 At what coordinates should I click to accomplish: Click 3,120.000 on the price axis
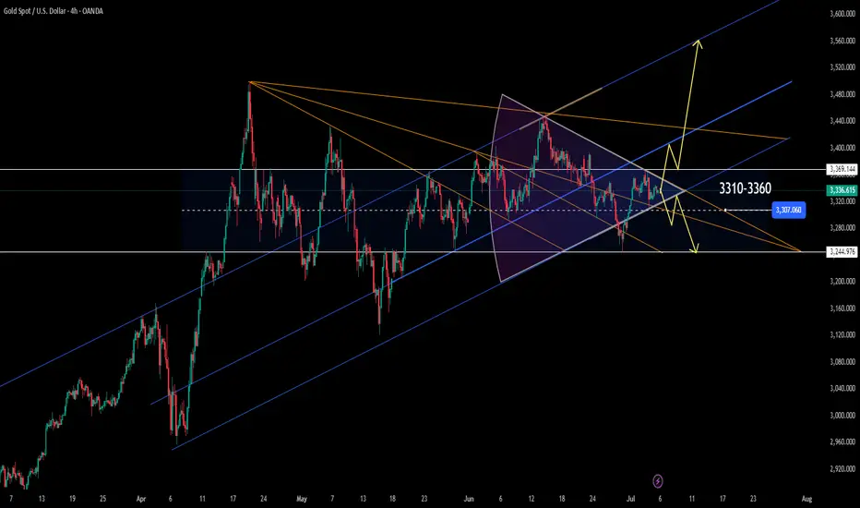pos(842,334)
